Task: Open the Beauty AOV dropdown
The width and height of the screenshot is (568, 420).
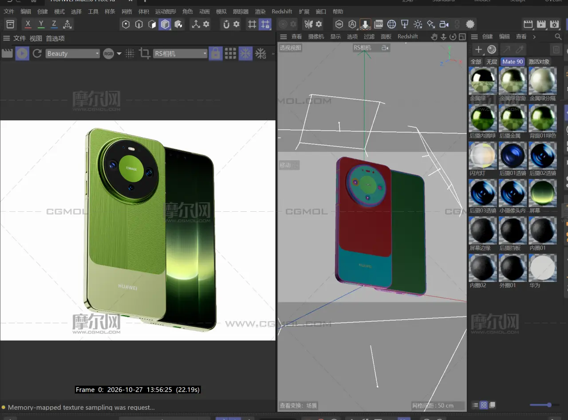Action: [73, 54]
